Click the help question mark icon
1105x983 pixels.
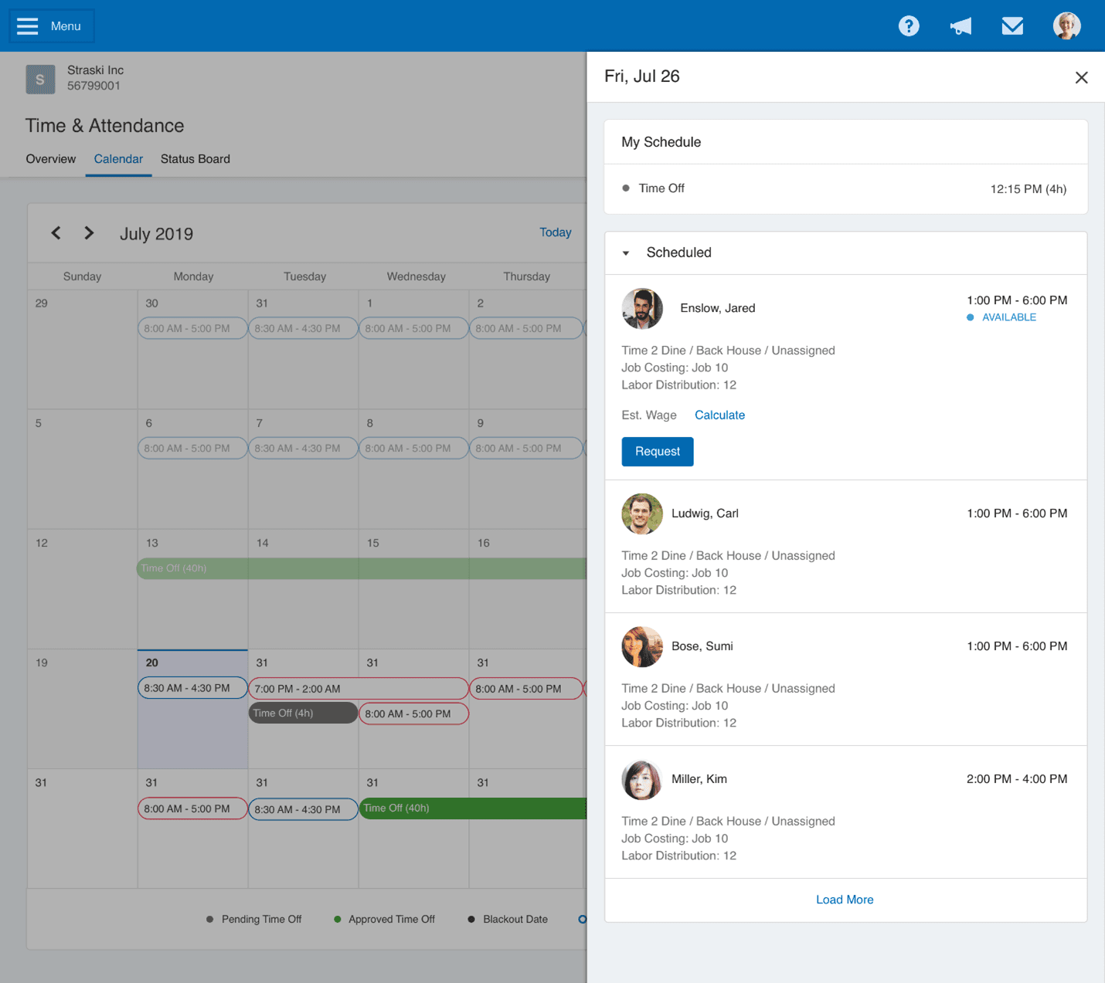coord(909,26)
